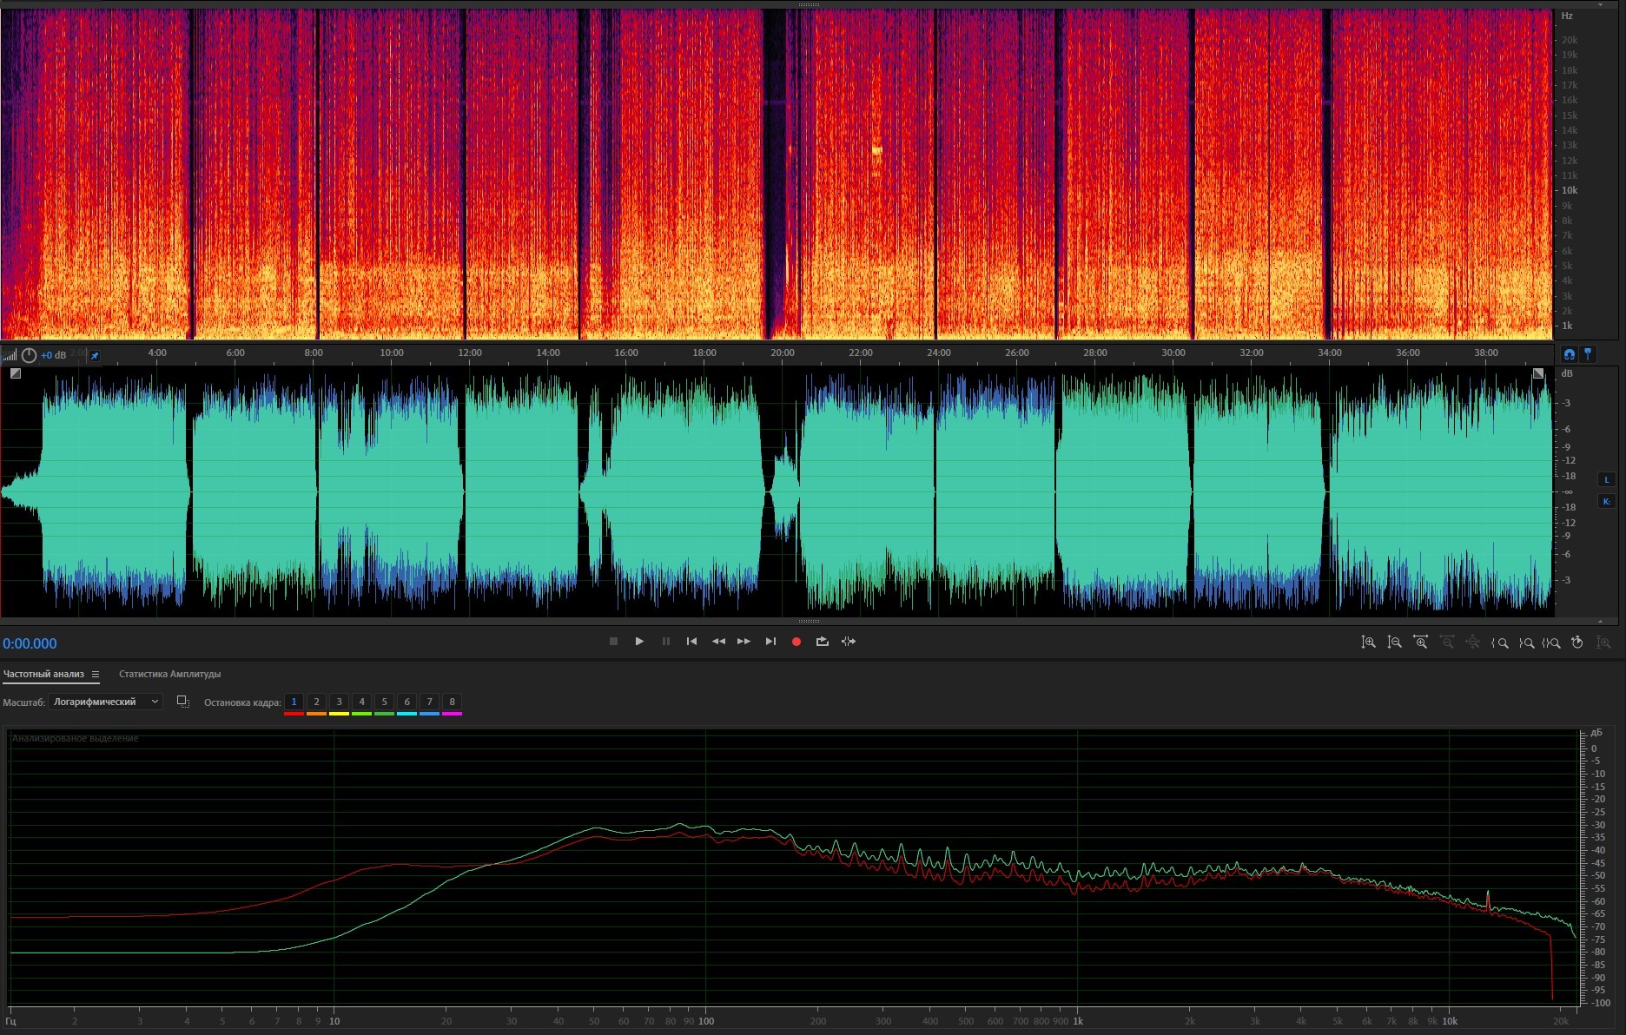
Task: Toggle the headphone icon above the dB scale
Action: pos(1569,354)
